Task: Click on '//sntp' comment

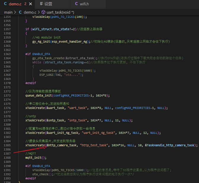Action: tap(31, 116)
